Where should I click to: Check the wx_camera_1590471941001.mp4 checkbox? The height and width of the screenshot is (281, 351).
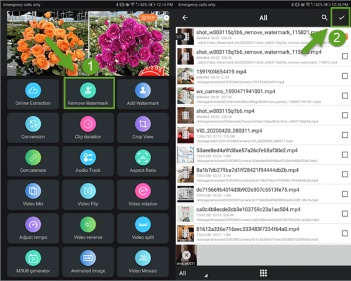click(x=345, y=96)
